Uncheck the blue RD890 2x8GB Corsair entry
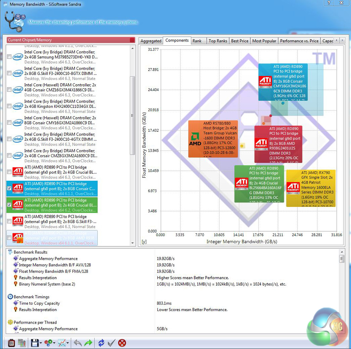Screen dimensions: 351x349 tap(9, 188)
